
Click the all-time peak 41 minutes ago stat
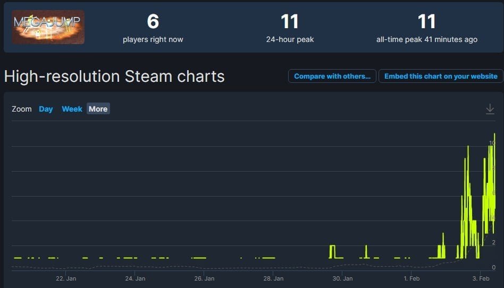[427, 28]
